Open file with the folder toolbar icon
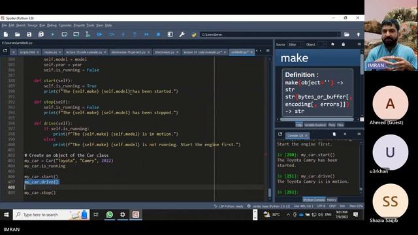The image size is (418, 235). point(18,35)
